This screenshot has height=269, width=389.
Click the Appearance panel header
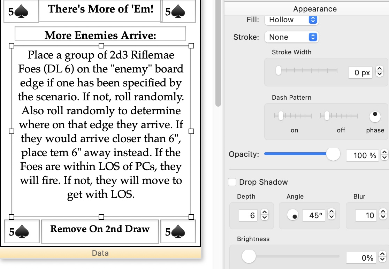(307, 9)
